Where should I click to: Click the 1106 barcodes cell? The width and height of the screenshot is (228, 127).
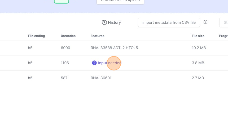pyautogui.click(x=65, y=63)
